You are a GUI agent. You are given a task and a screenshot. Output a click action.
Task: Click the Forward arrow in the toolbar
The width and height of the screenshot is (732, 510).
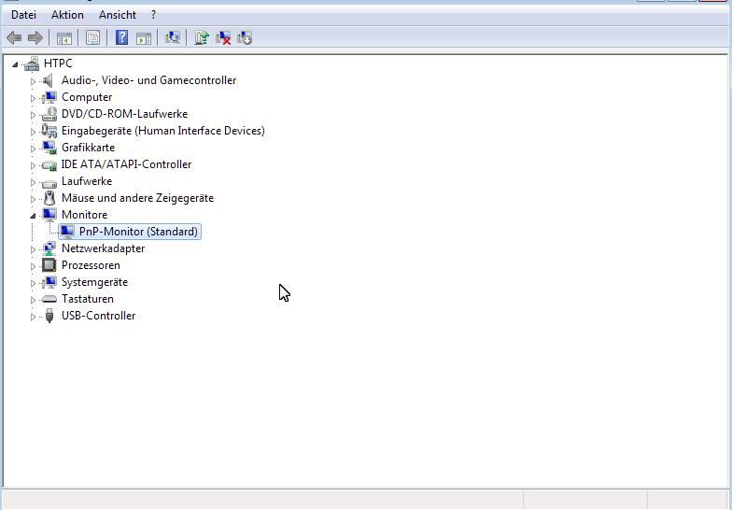35,37
